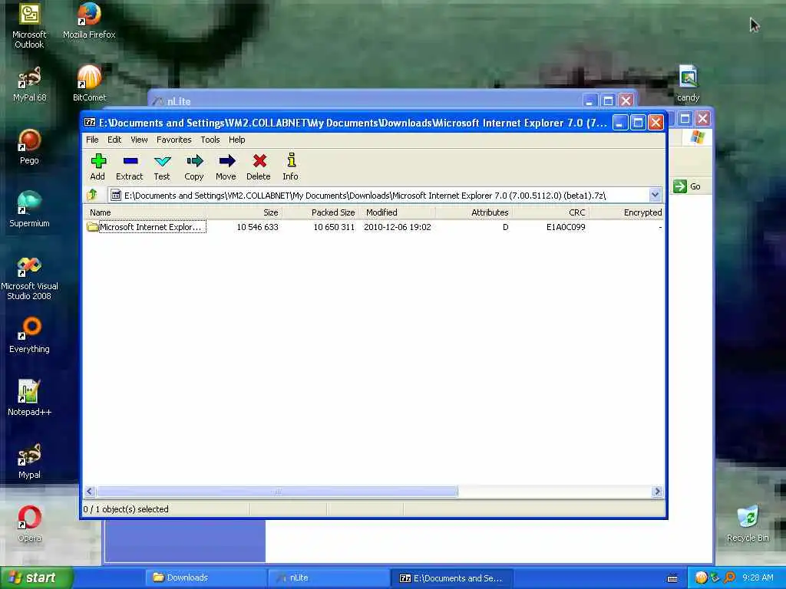This screenshot has height=589, width=786.
Task: Click Go button in background window
Action: click(x=687, y=186)
